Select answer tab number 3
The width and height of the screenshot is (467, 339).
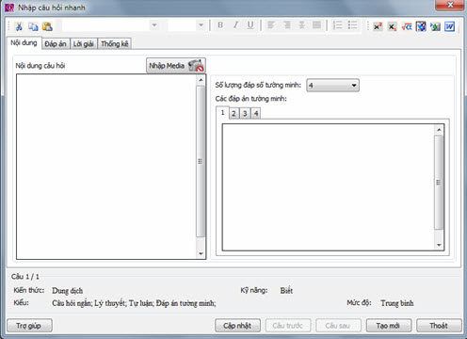[x=245, y=113]
